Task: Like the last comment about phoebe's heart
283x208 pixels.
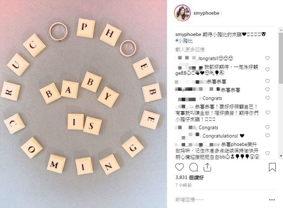Action: pyautogui.click(x=267, y=153)
